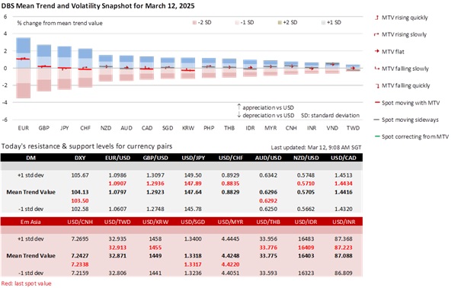Click the Last updated timestamp text
The width and height of the screenshot is (461, 288).
pos(316,148)
